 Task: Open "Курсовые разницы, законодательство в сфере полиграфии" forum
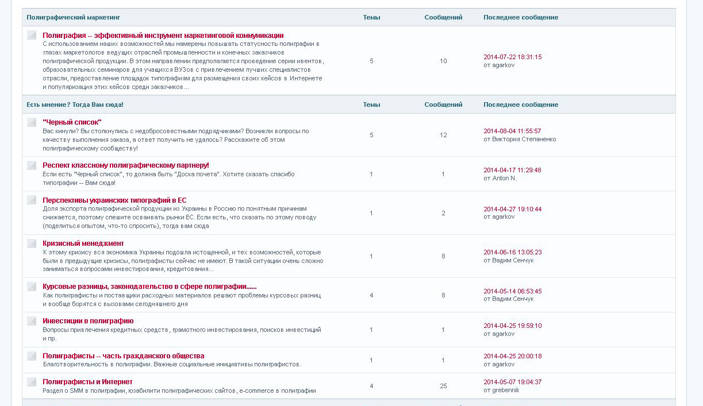point(149,287)
